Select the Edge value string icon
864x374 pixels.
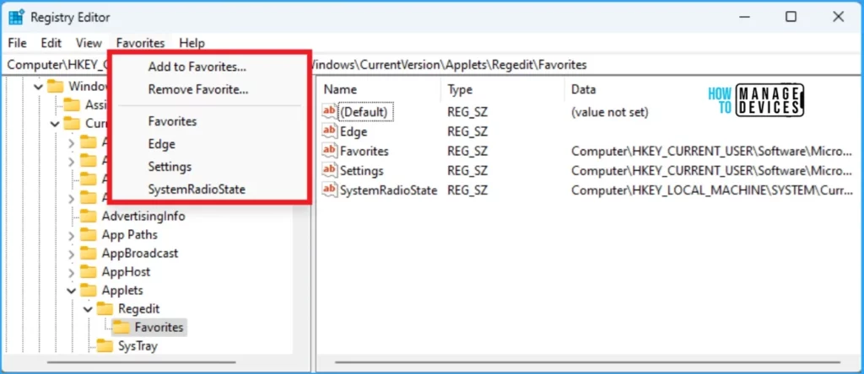click(x=330, y=131)
